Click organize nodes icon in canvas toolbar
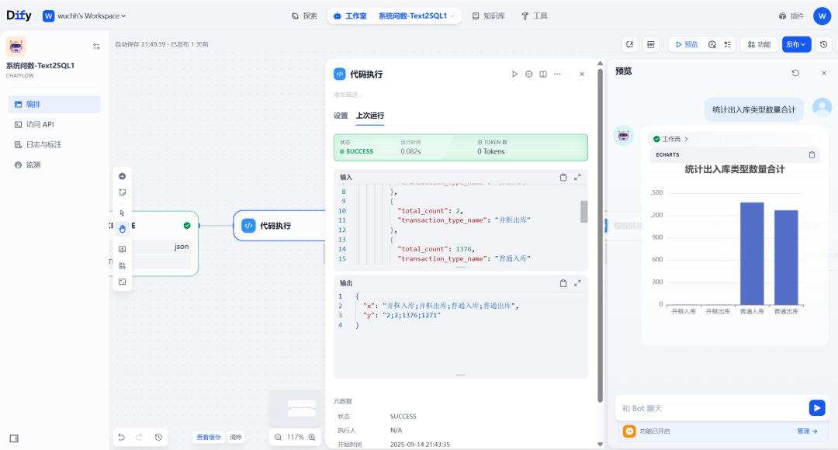The height and width of the screenshot is (450, 838). 123,265
